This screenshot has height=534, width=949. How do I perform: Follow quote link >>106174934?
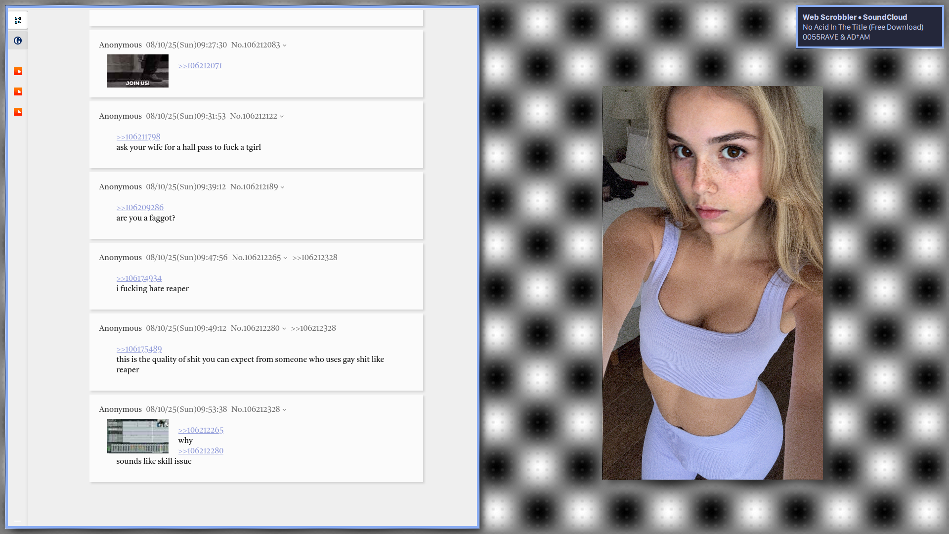(138, 278)
